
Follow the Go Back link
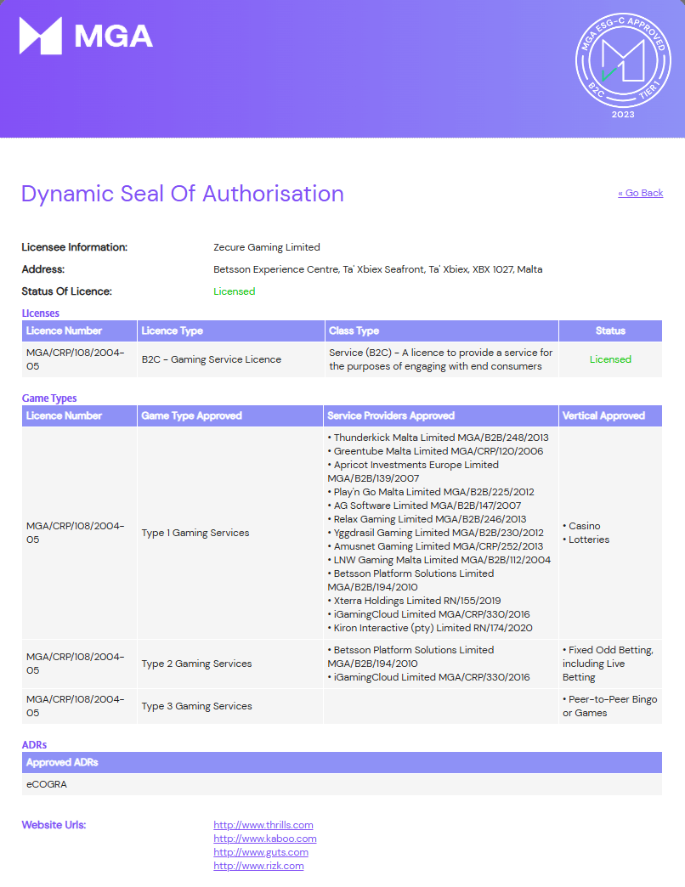tap(640, 193)
